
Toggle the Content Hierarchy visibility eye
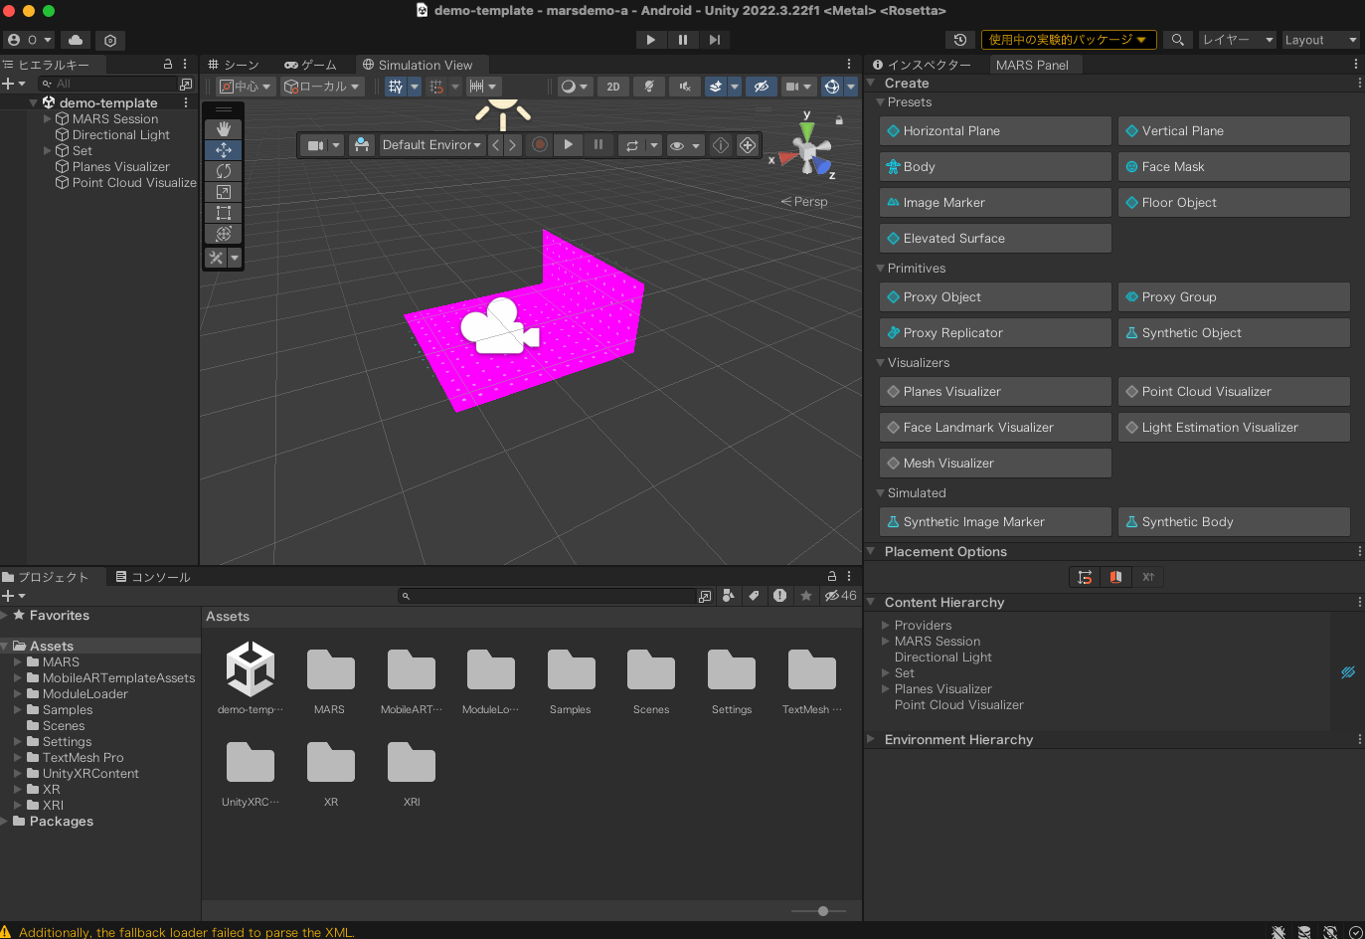click(x=1348, y=672)
